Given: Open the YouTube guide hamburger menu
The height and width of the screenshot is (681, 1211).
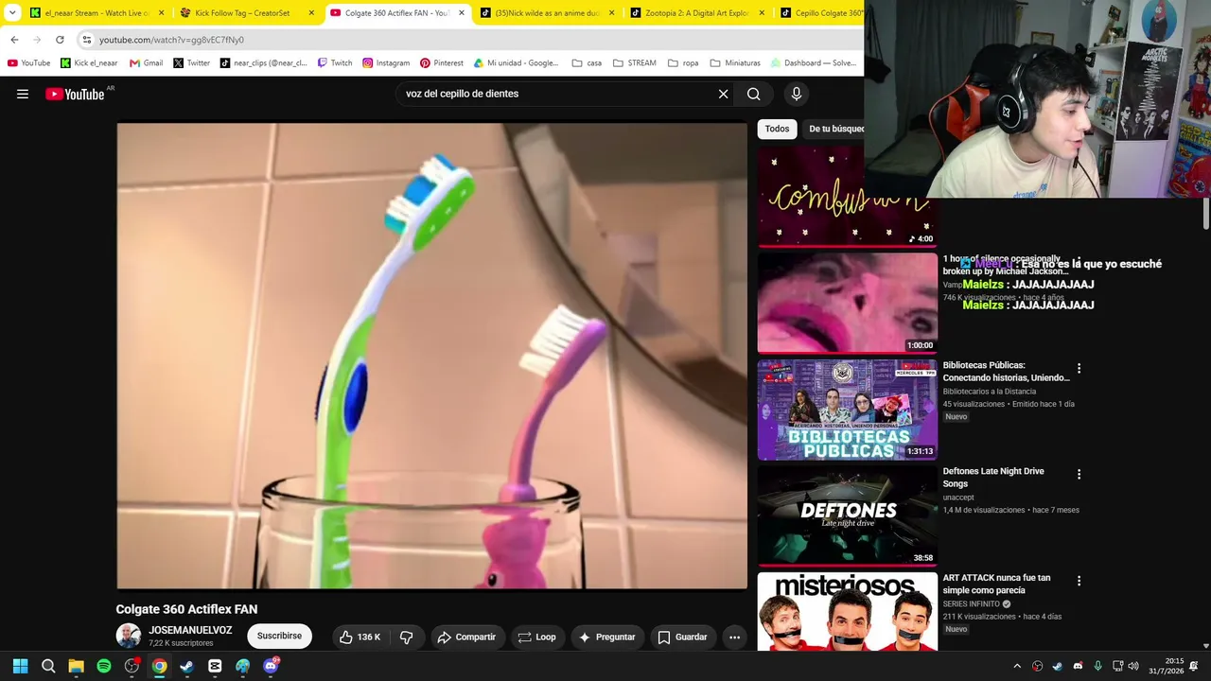Looking at the screenshot, I should pyautogui.click(x=23, y=94).
